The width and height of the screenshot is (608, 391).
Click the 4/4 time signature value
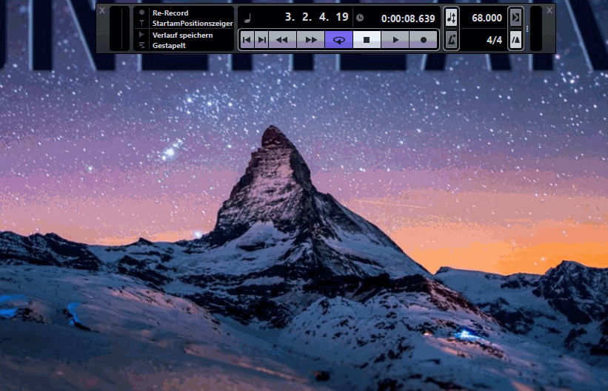click(x=494, y=40)
